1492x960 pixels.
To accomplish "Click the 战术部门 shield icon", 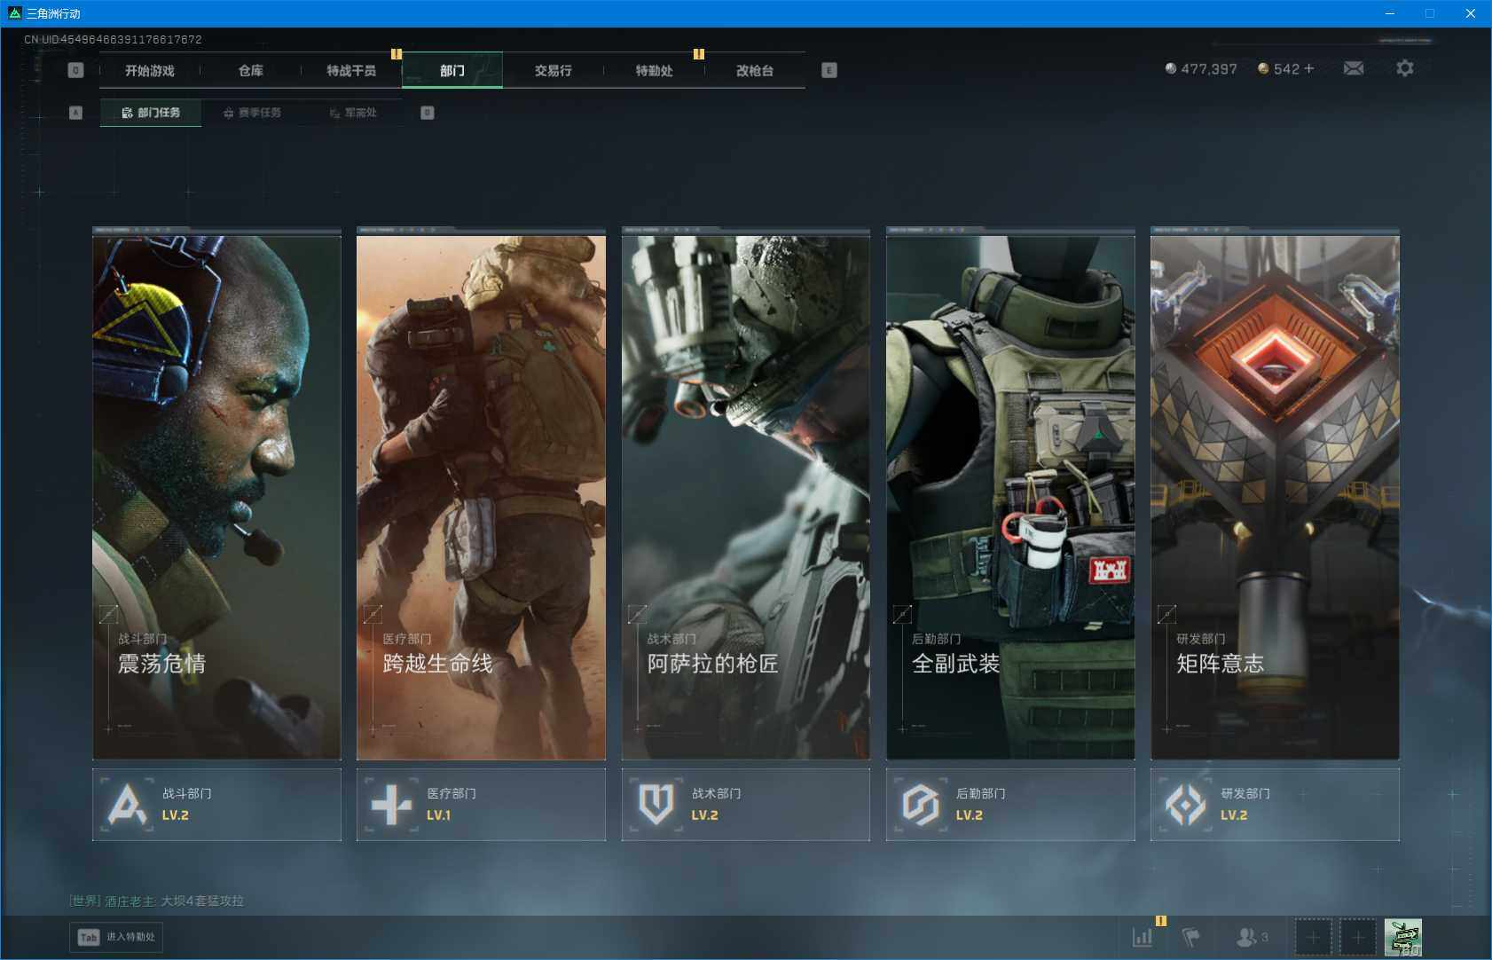I will [656, 805].
